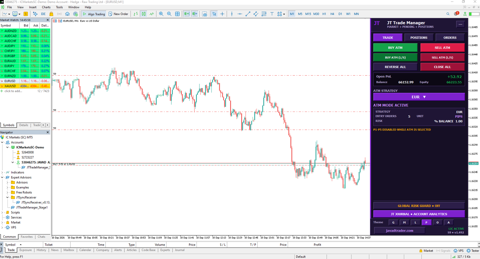Toggle Algo Trading on or off

click(x=94, y=14)
